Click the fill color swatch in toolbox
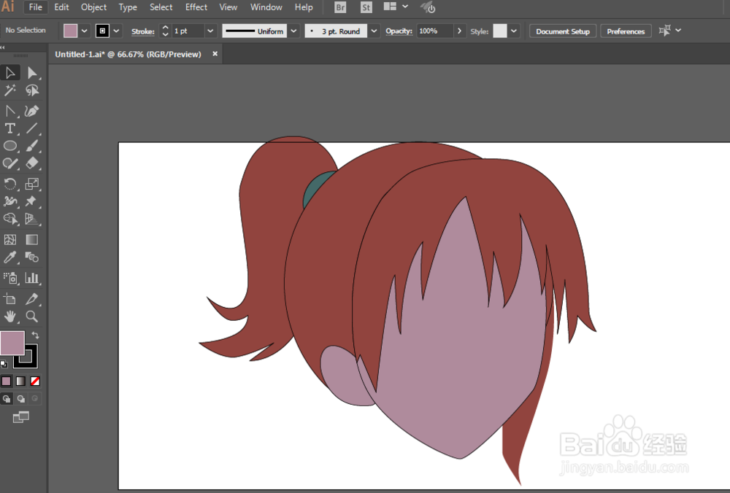This screenshot has width=730, height=493. (x=12, y=343)
